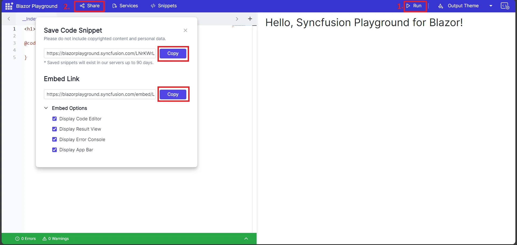Click the Run play icon
Viewport: 517px width, 245px height.
coord(408,6)
